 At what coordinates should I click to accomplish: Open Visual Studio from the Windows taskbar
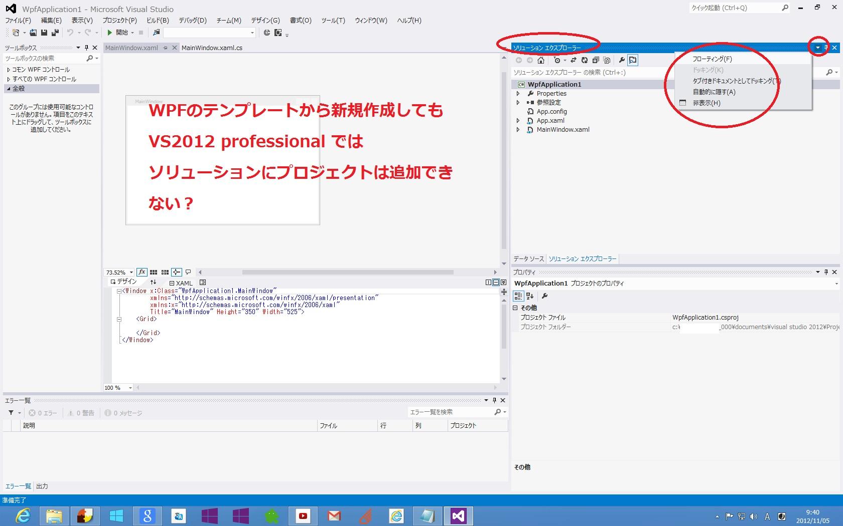tap(458, 515)
